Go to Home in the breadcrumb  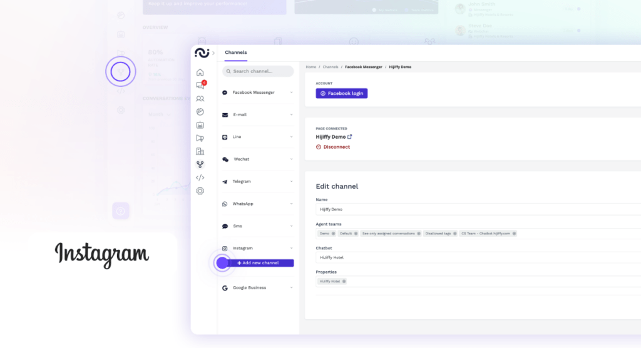310,67
